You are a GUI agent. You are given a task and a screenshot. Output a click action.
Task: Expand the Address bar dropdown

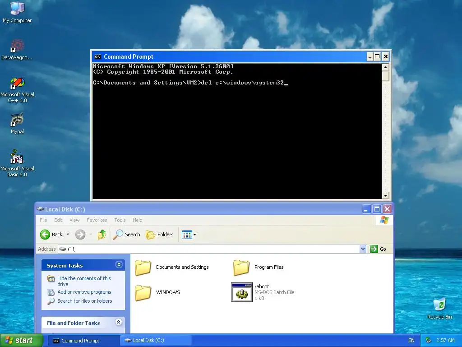363,249
